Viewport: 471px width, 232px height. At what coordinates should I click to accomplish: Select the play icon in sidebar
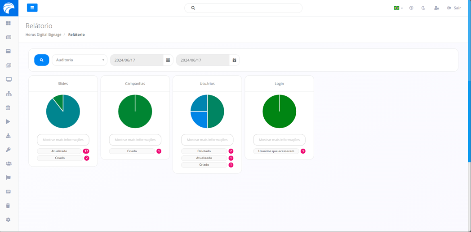(8, 122)
